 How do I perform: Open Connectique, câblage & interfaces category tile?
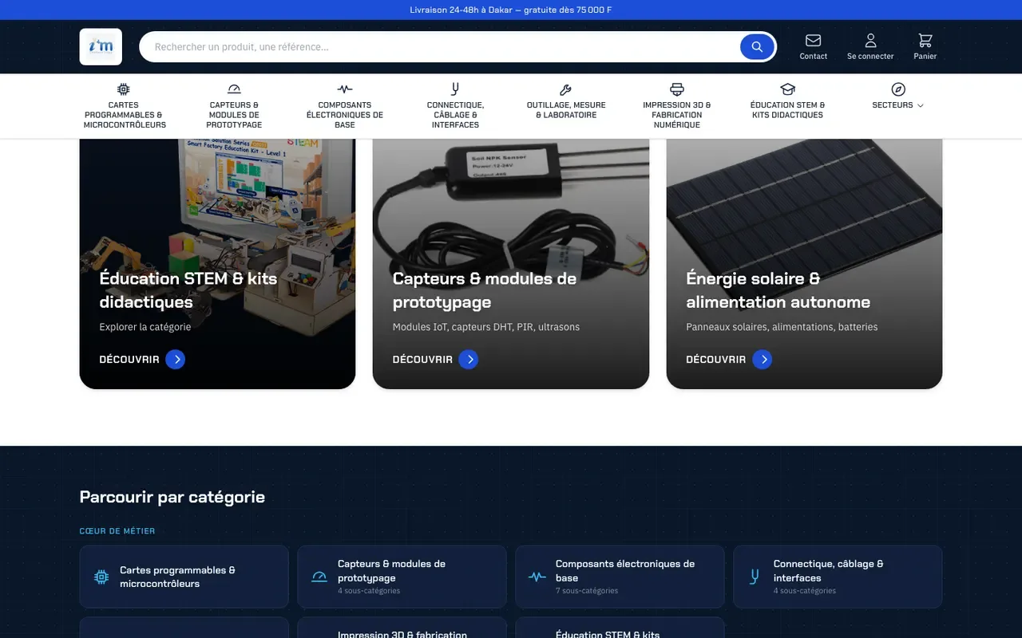click(838, 577)
